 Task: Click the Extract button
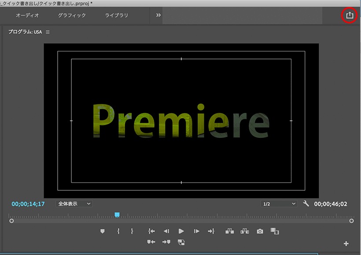click(244, 231)
